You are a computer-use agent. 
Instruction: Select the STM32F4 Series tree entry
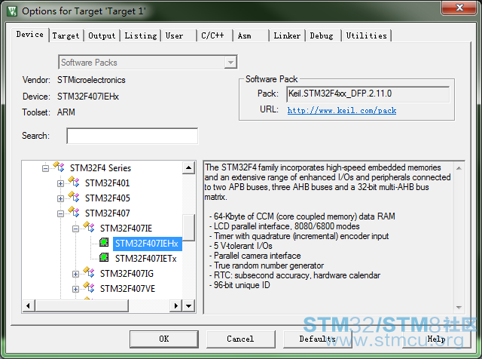(x=100, y=168)
